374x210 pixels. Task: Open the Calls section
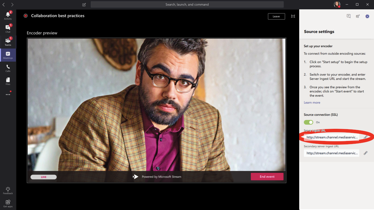tap(8, 68)
